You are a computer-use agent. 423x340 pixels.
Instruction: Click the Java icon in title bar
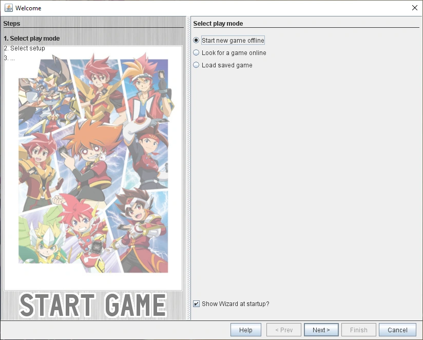9,8
